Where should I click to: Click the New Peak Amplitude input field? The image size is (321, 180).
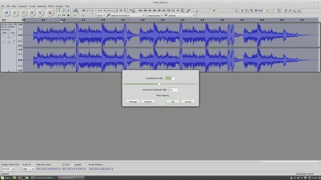173,89
